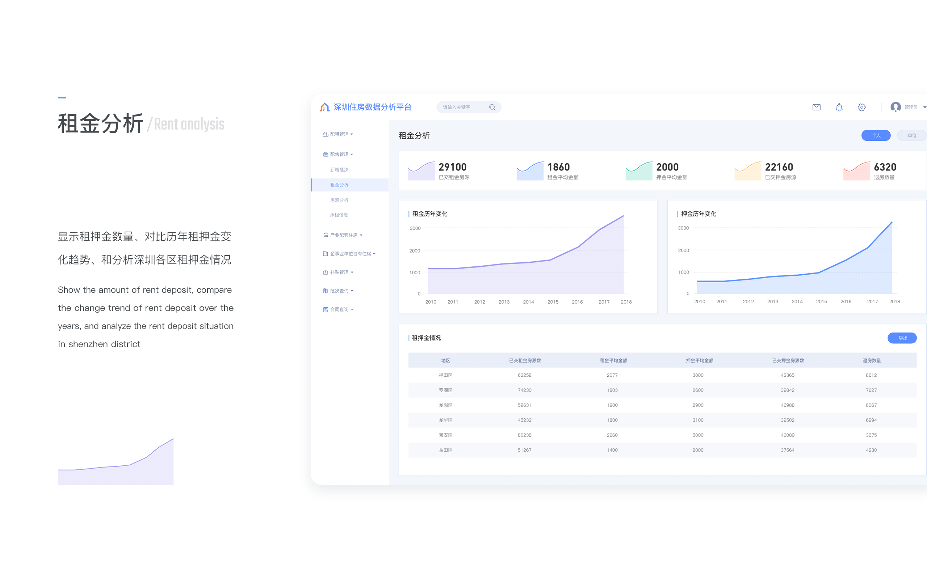Expand the 补贴管理 sidebar menu
This screenshot has height=579, width=927.
[339, 272]
